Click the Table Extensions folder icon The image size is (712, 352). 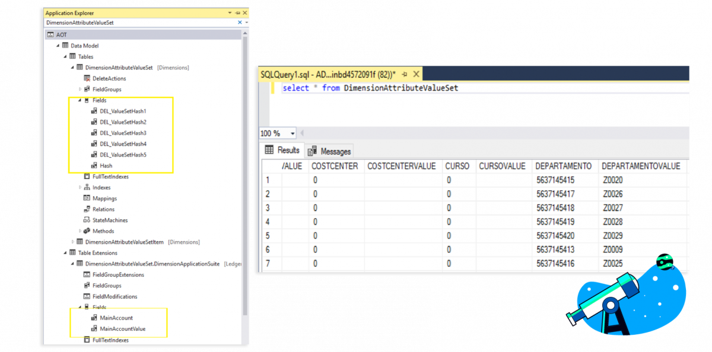[x=72, y=252]
